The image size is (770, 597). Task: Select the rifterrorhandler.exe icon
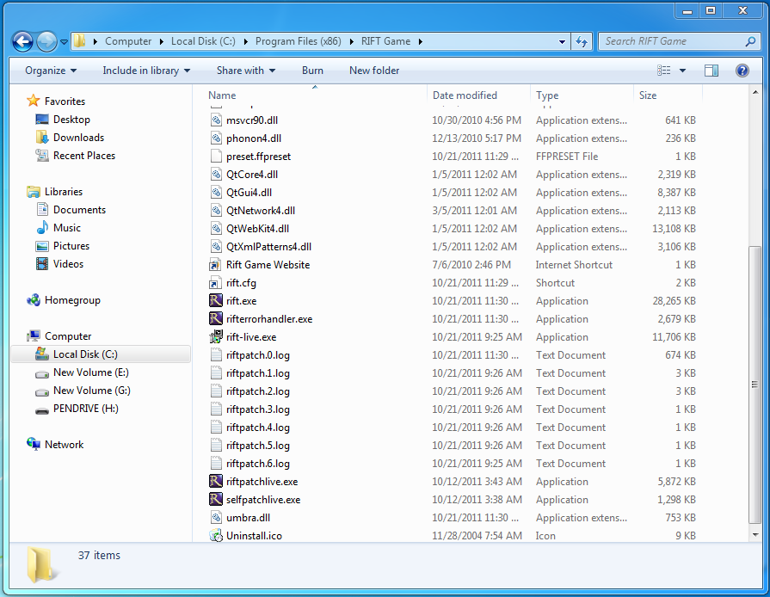pos(216,318)
